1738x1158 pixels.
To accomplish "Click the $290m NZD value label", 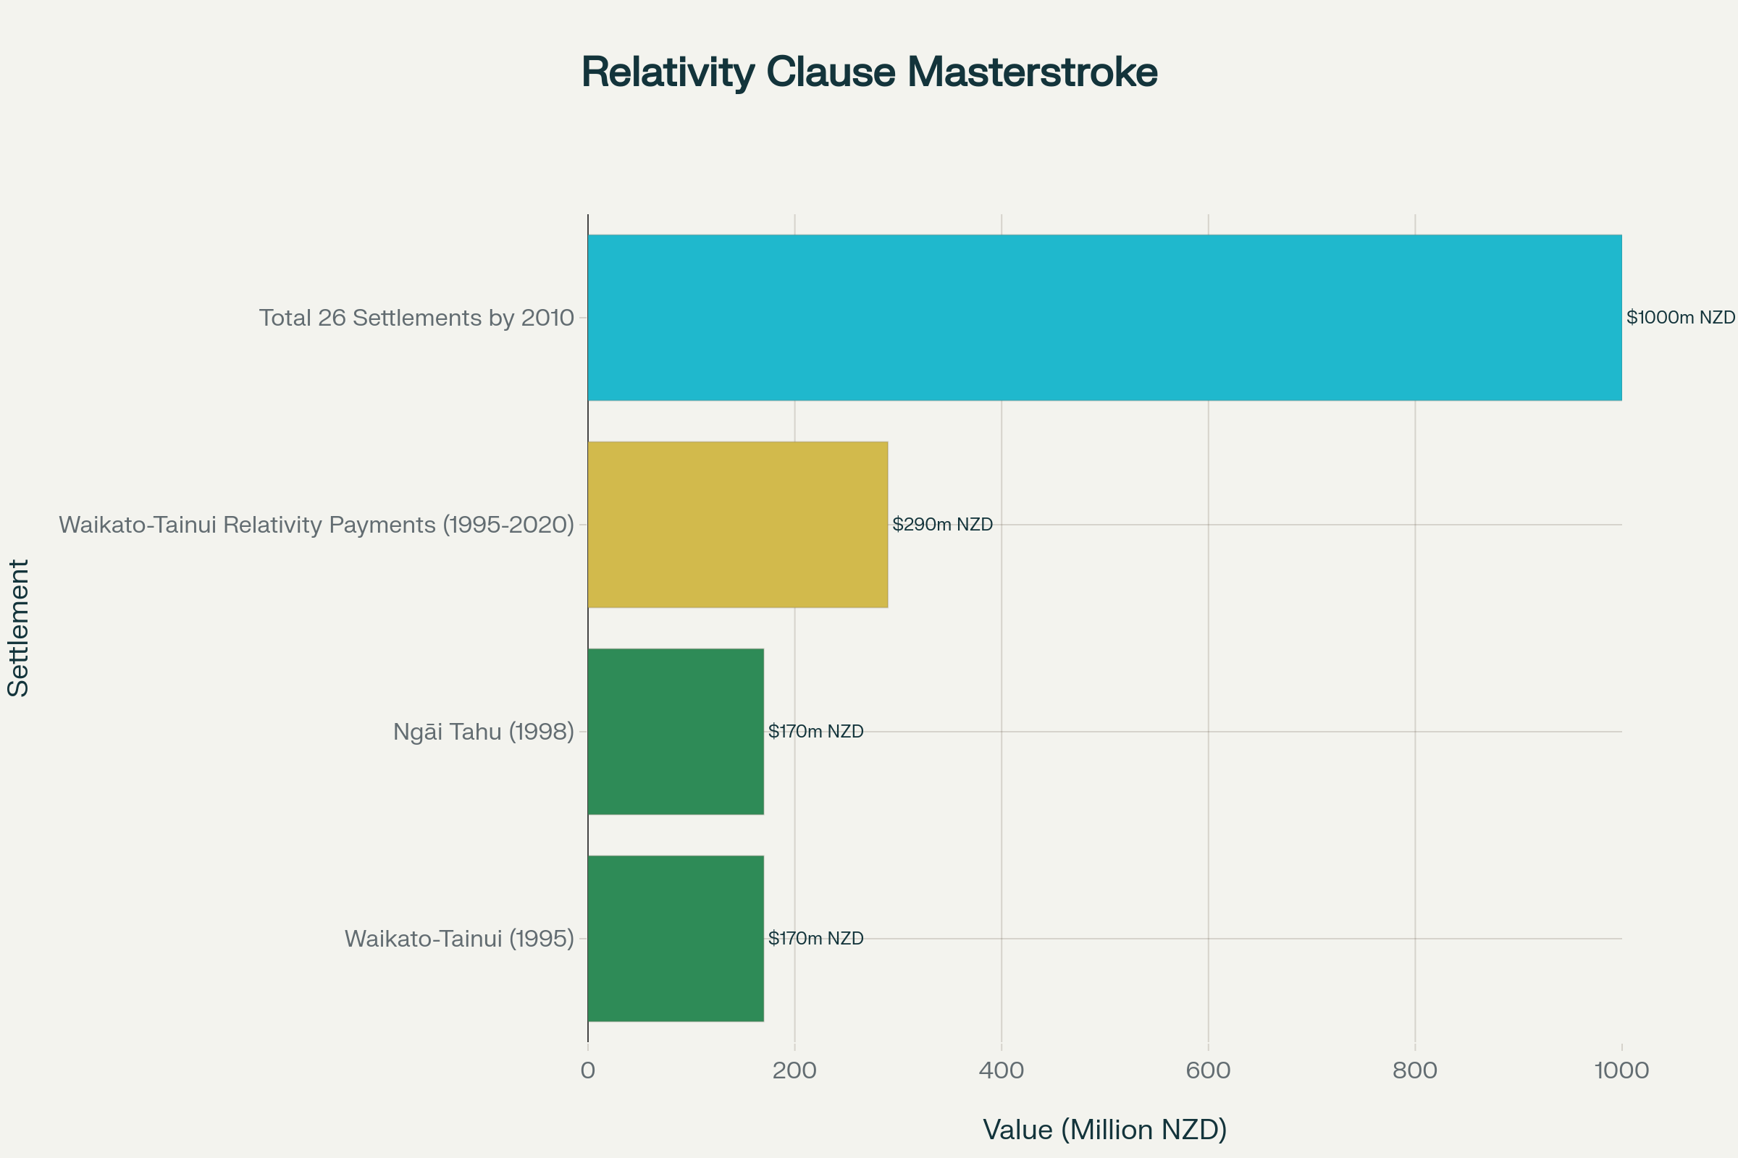I will tap(942, 524).
